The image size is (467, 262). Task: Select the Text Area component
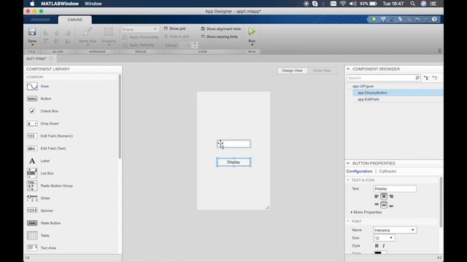click(x=48, y=248)
